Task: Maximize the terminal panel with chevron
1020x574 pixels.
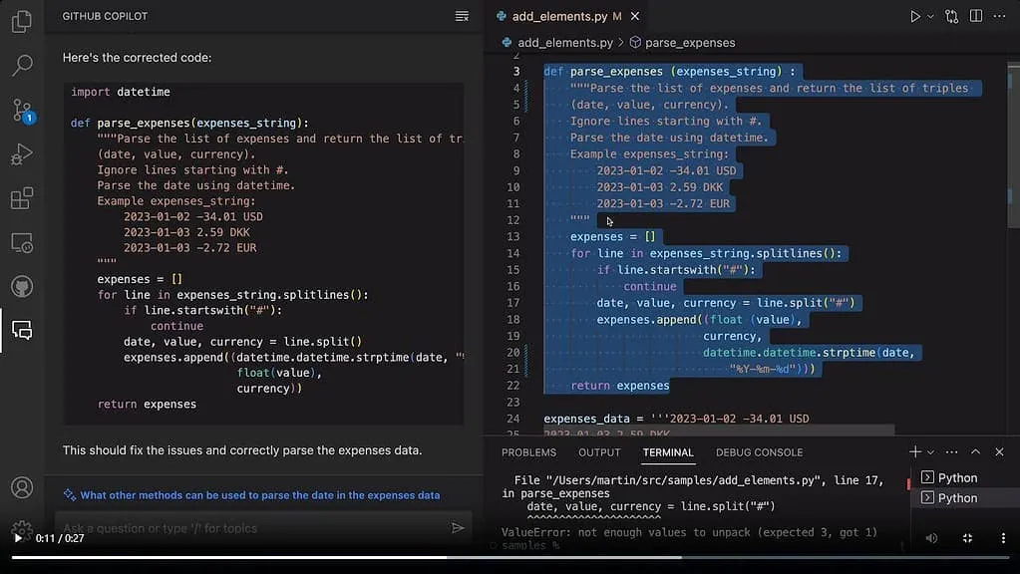Action: [974, 452]
